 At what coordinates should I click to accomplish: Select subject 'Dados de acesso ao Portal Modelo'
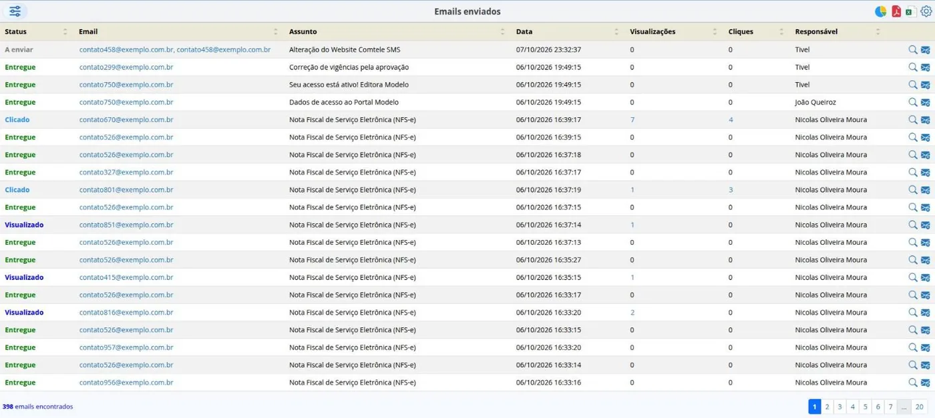[x=343, y=102]
